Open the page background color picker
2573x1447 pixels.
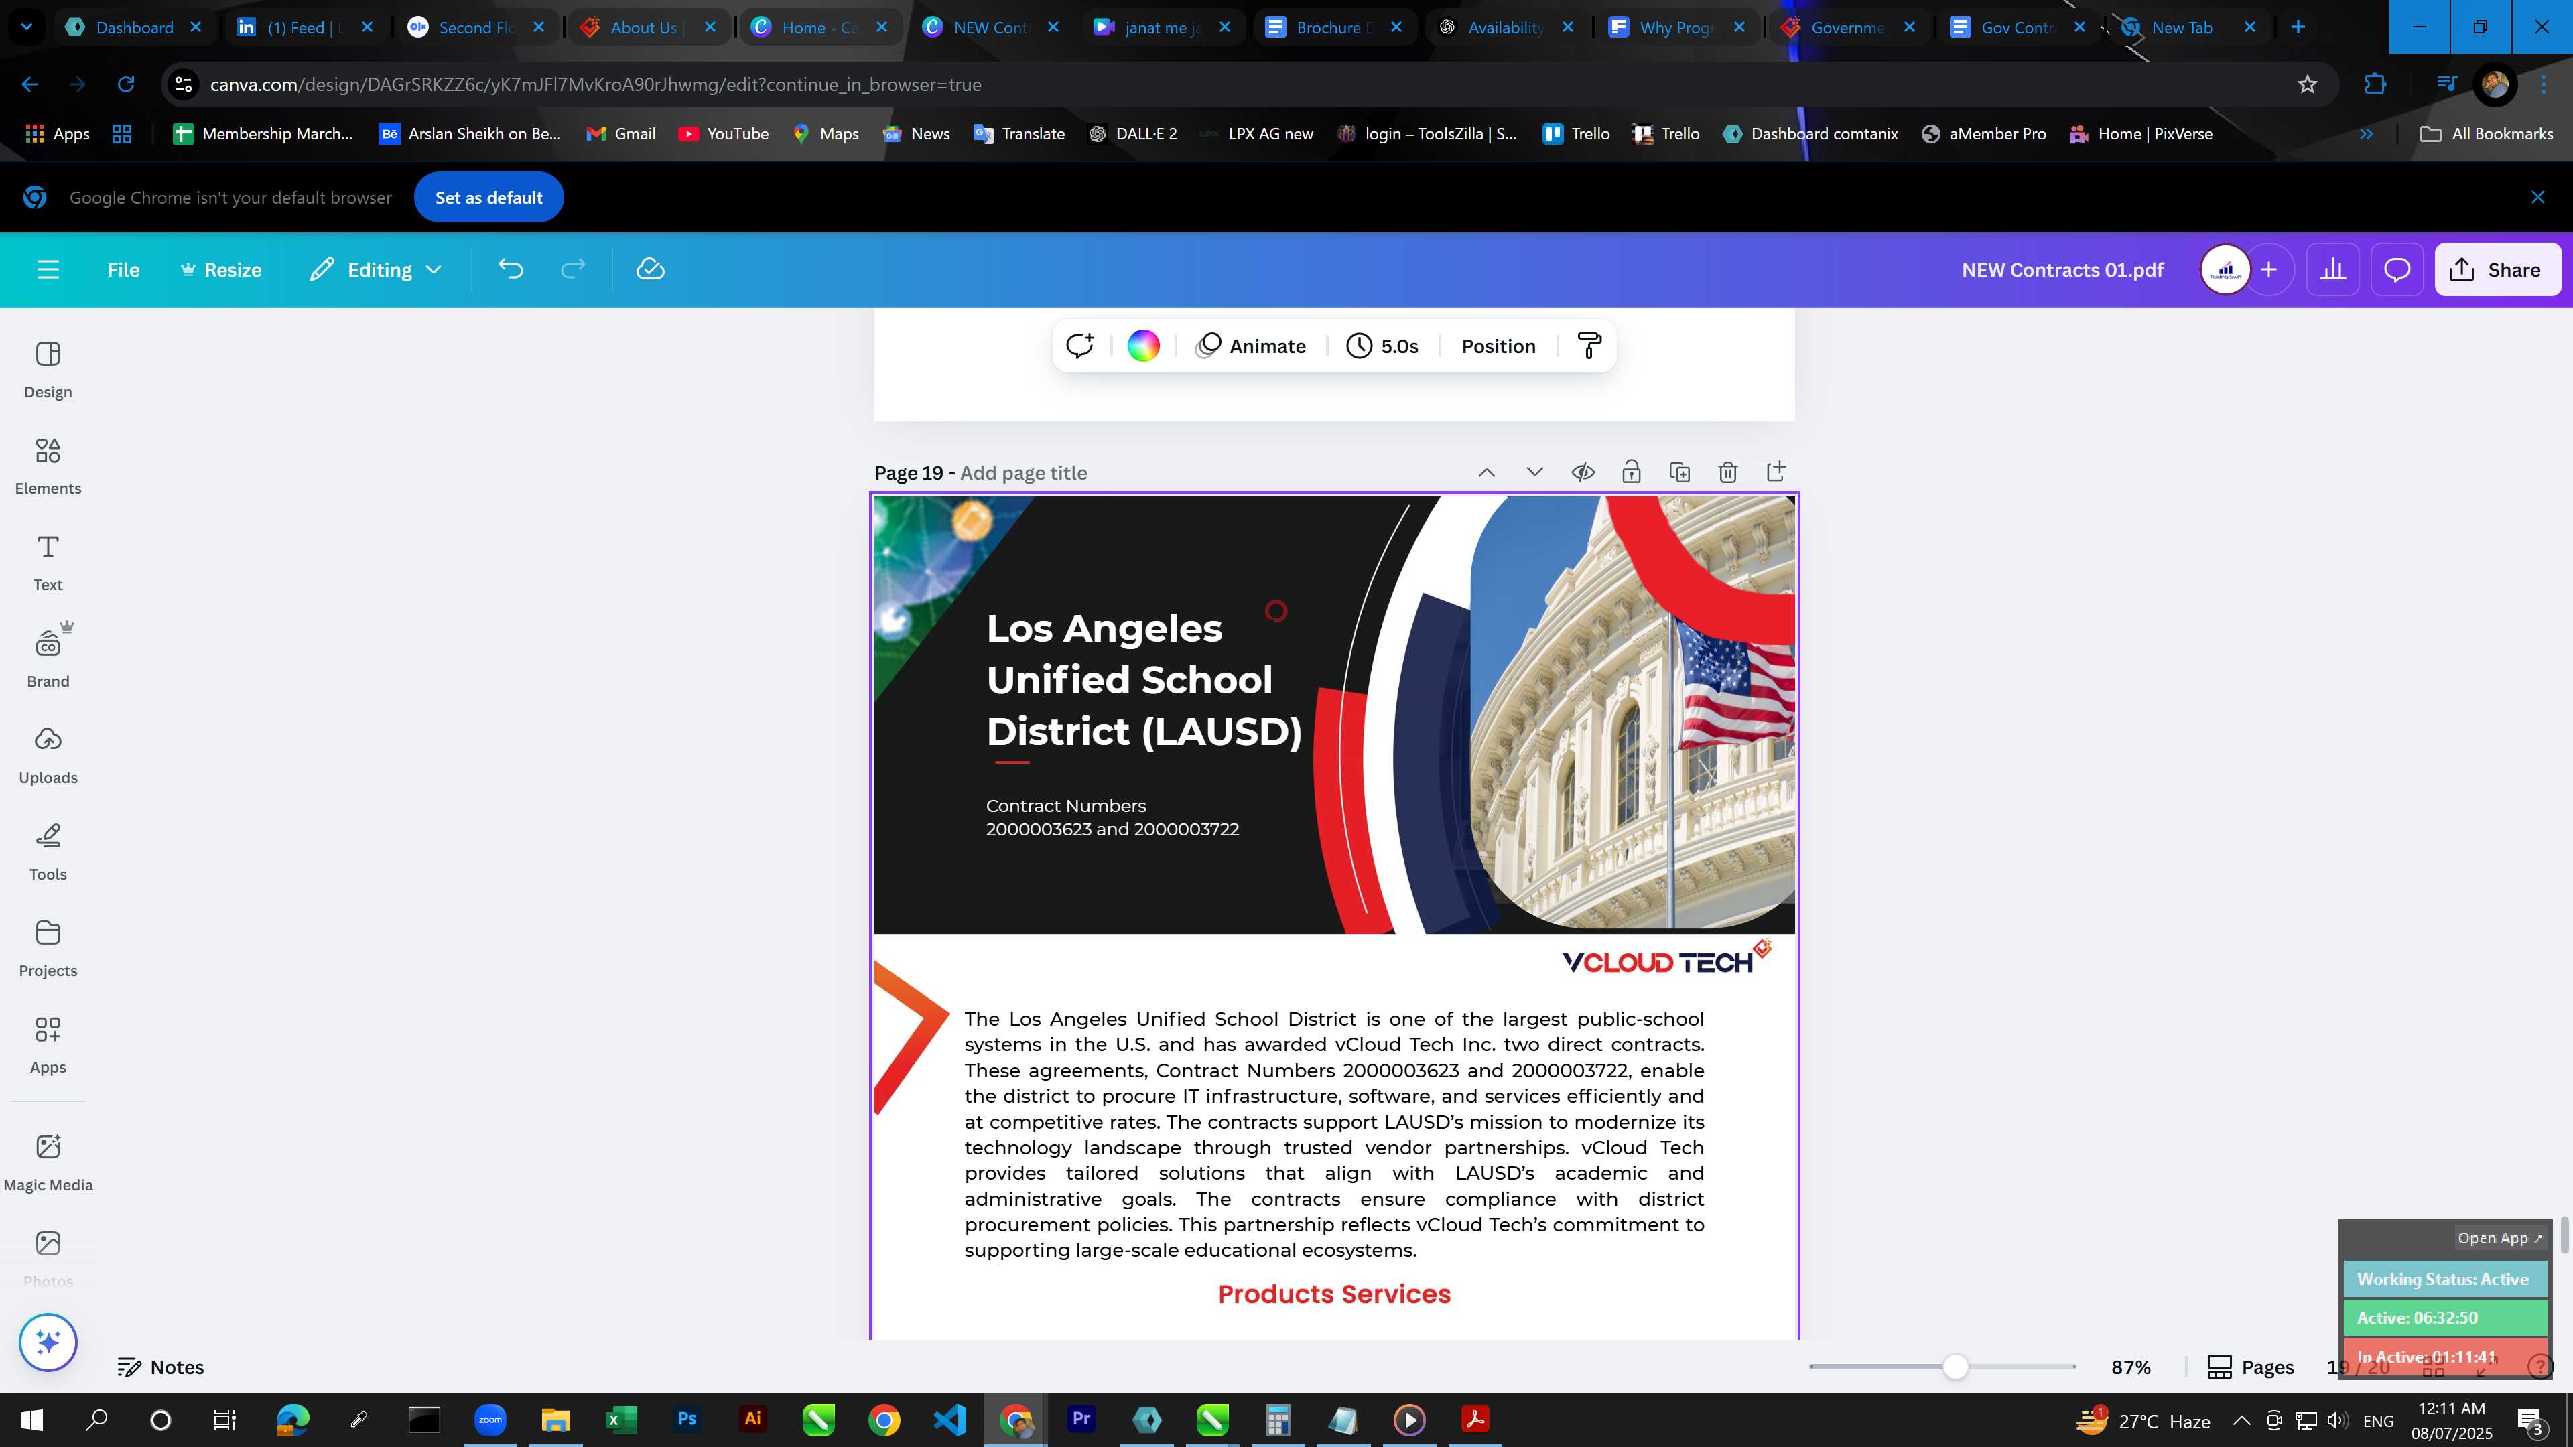click(x=1142, y=346)
